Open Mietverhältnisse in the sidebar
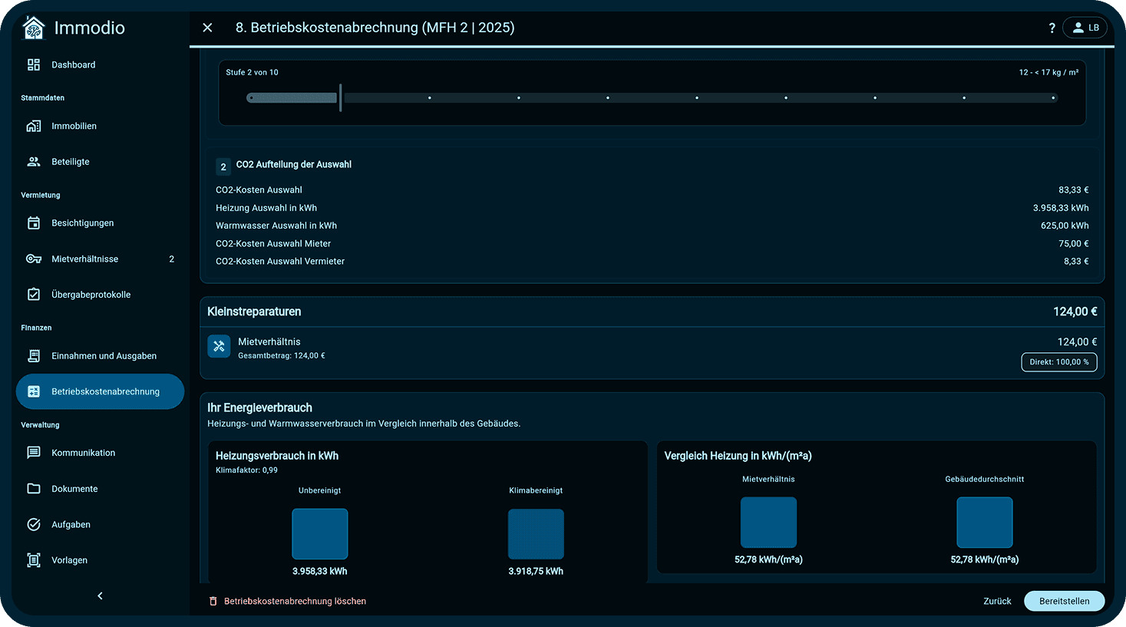 pyautogui.click(x=100, y=259)
